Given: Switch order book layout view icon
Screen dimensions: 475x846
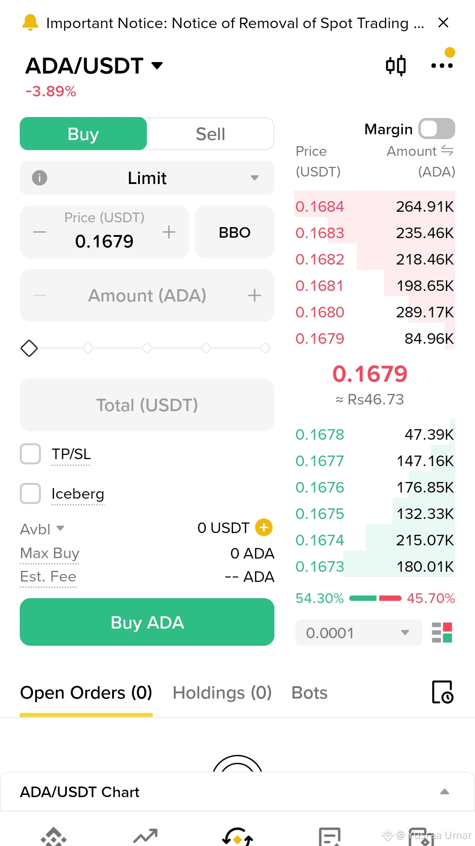Looking at the screenshot, I should tap(442, 633).
